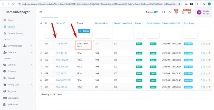Expand the Content sidebar menu

[x=18, y=52]
